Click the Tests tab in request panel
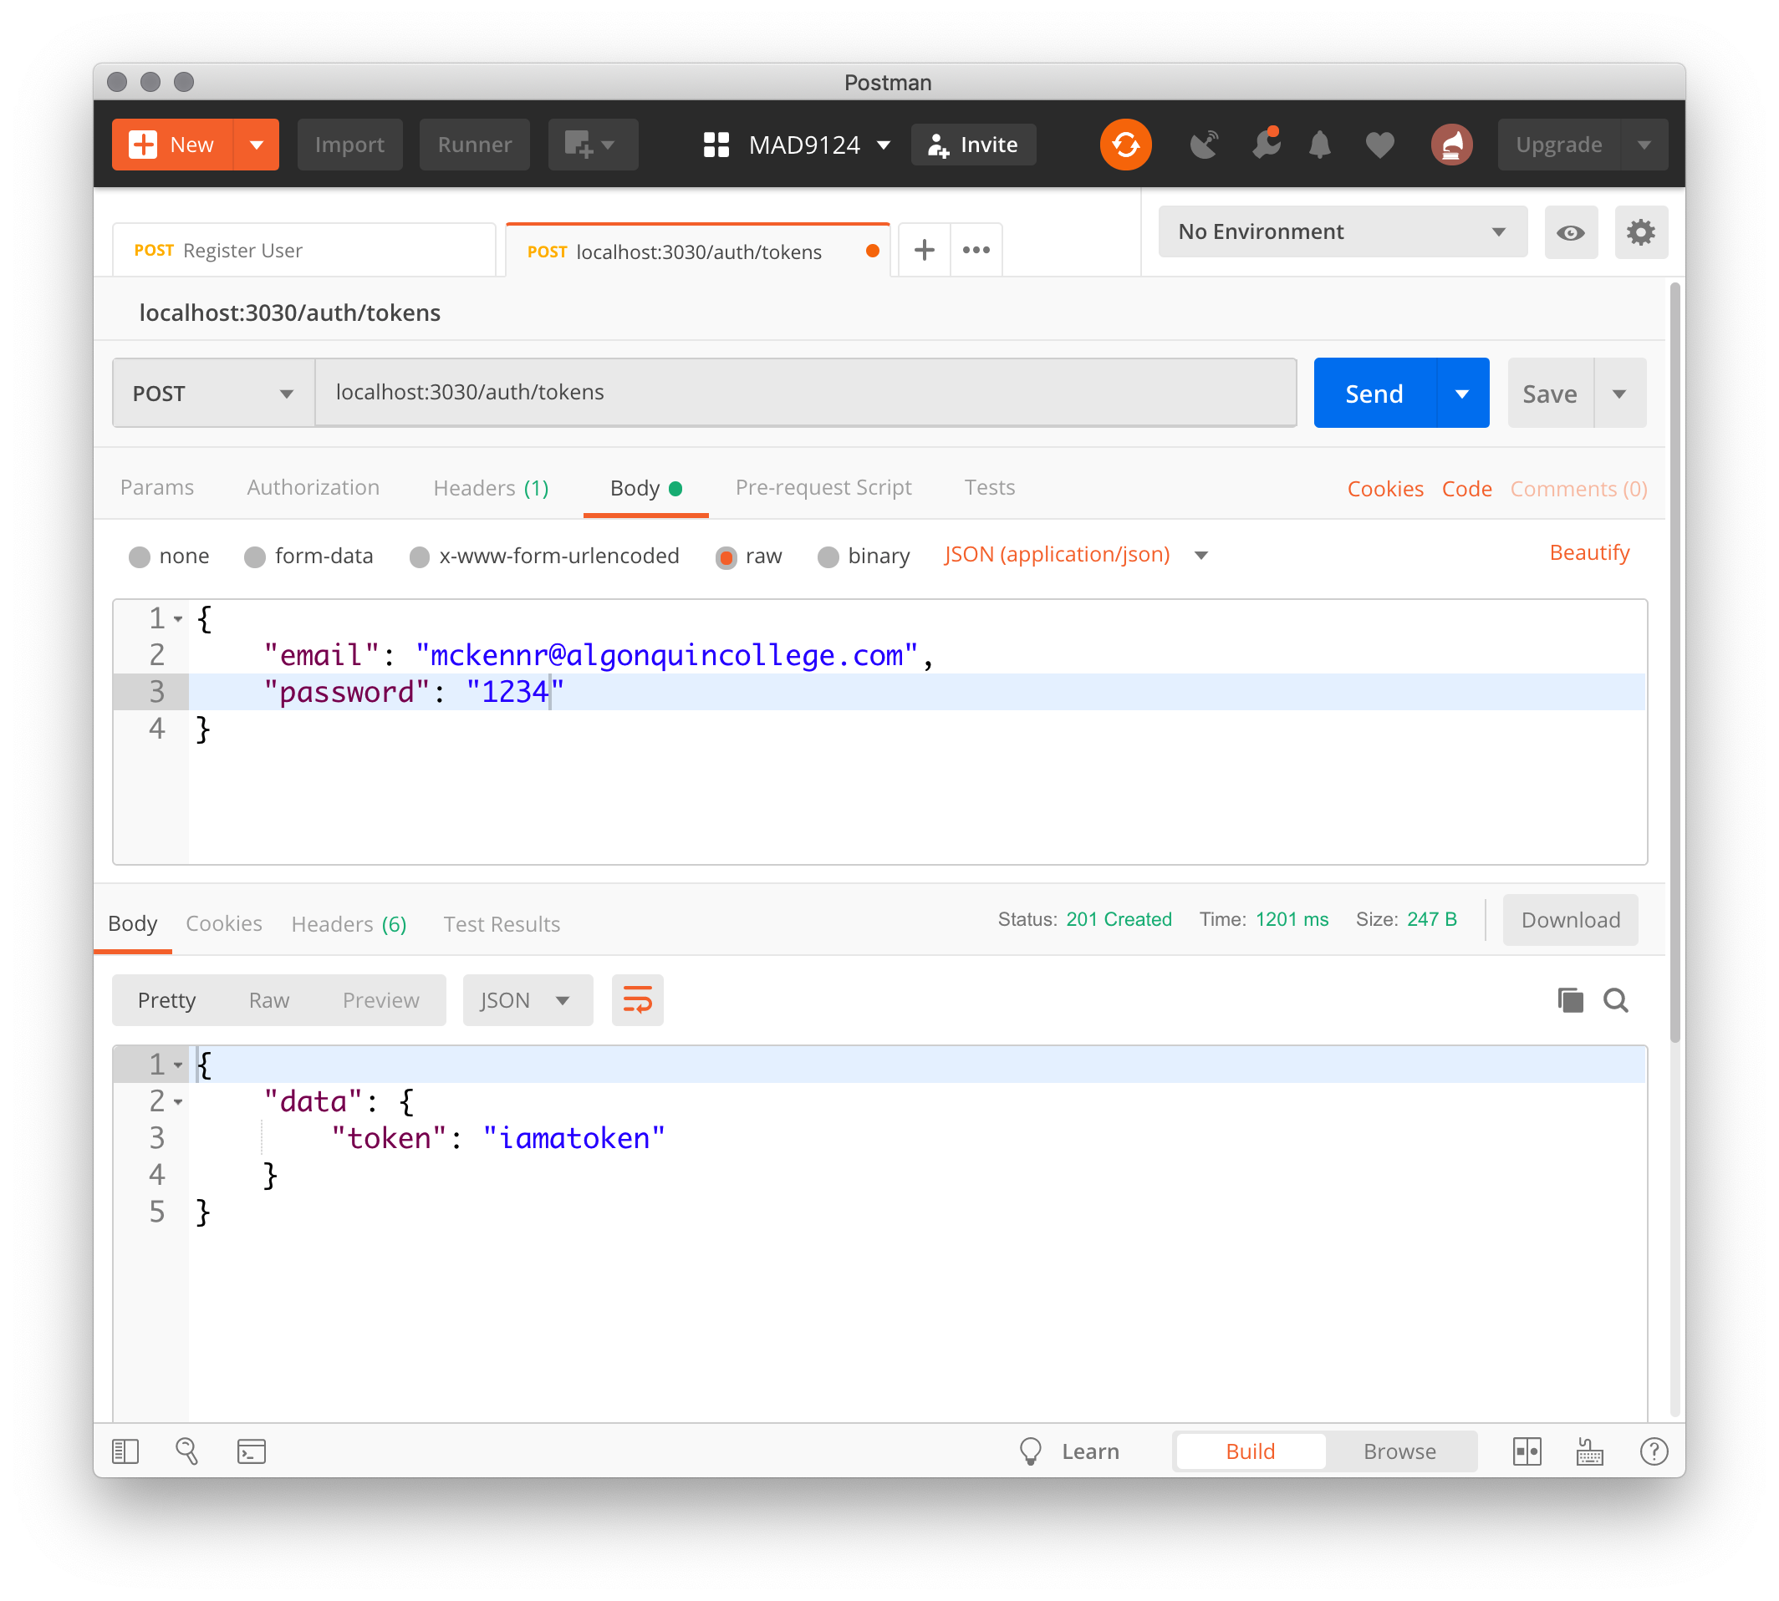The image size is (1779, 1601). (x=991, y=485)
